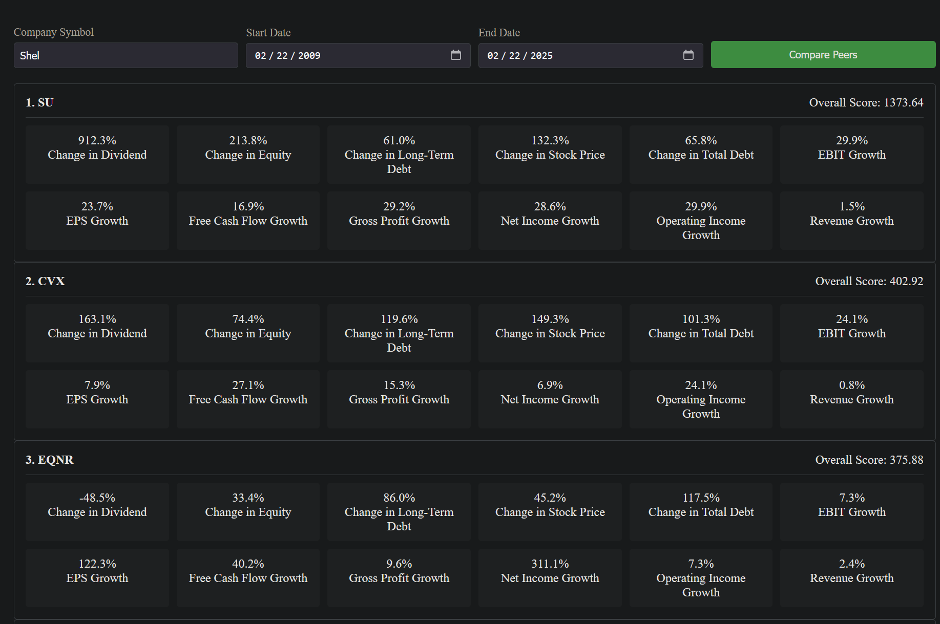Screen dimensions: 940x624
Task: Click CVX's 163.1% Change in Dividend card
Action: pos(97,333)
